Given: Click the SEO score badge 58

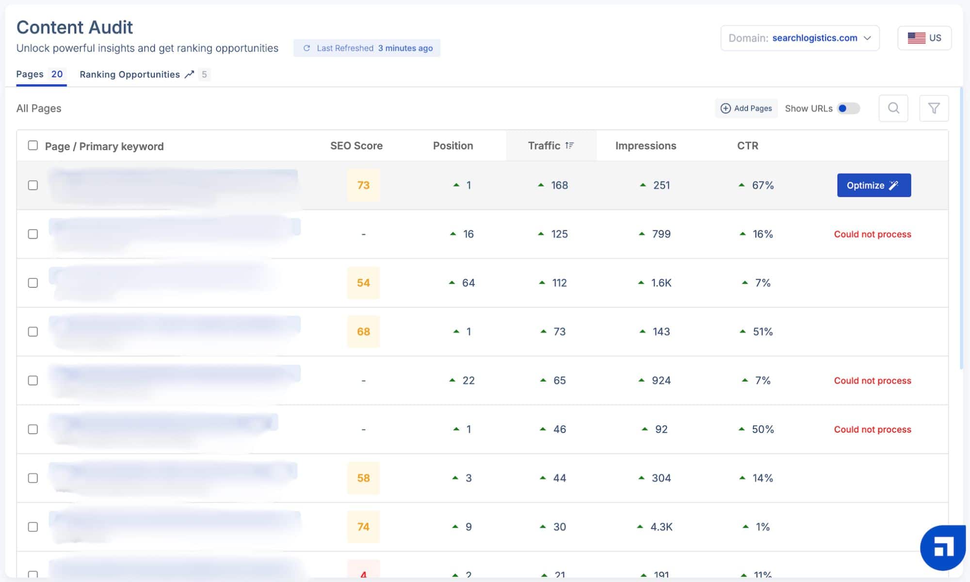Looking at the screenshot, I should coord(363,478).
